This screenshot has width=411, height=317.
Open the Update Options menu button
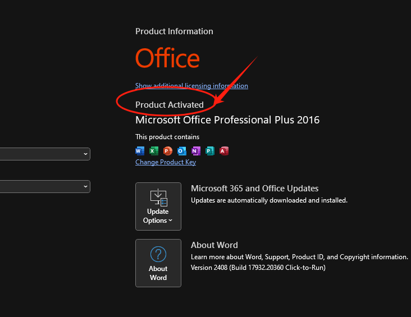158,206
